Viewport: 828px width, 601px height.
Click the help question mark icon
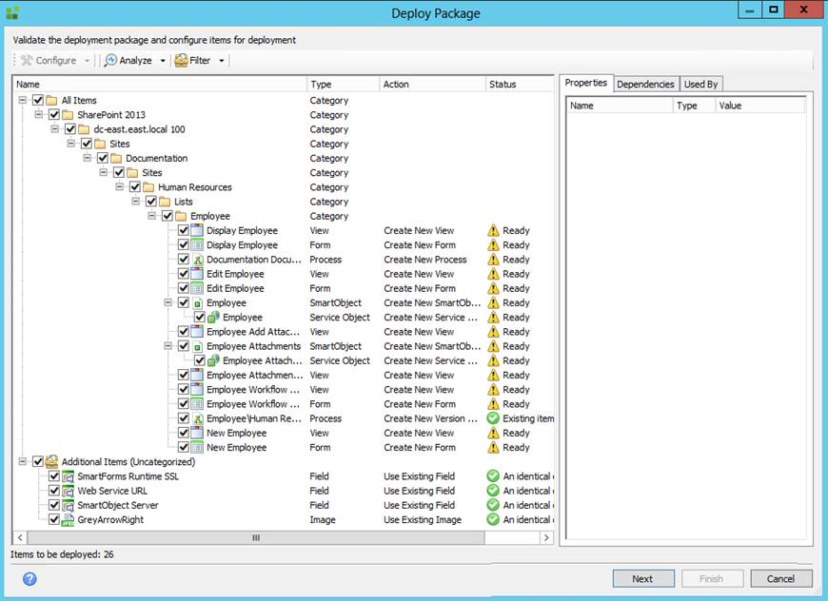pyautogui.click(x=30, y=578)
